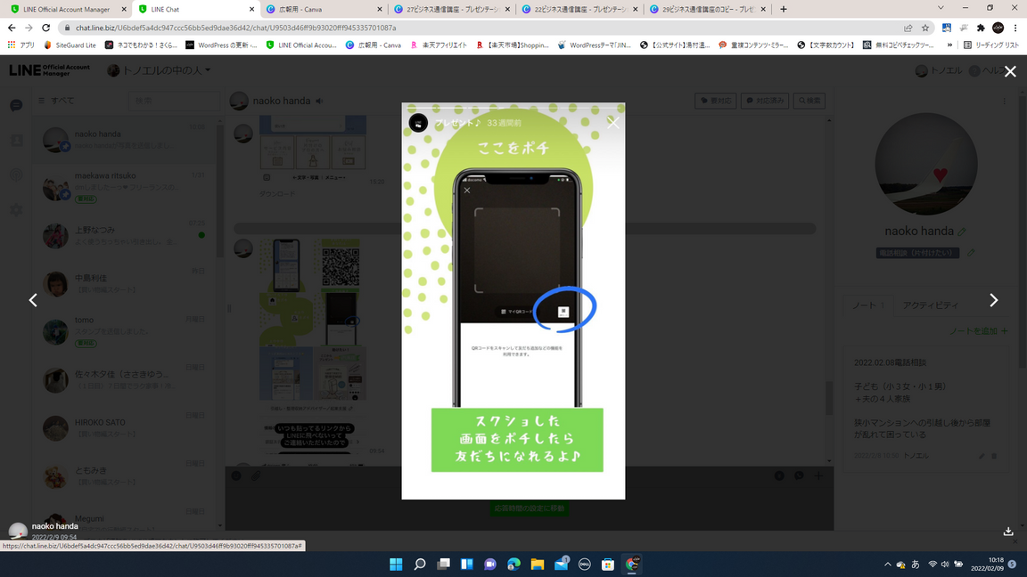Image resolution: width=1027 pixels, height=577 pixels.
Task: Click the address bar URL field
Action: coord(446,28)
